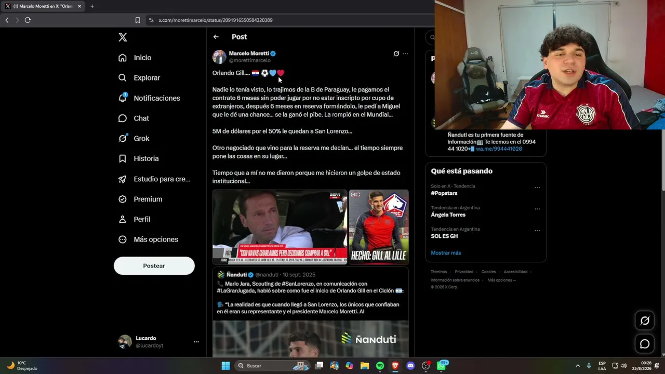Open Información sobre anuncios link
The image size is (665, 374).
[455, 280]
